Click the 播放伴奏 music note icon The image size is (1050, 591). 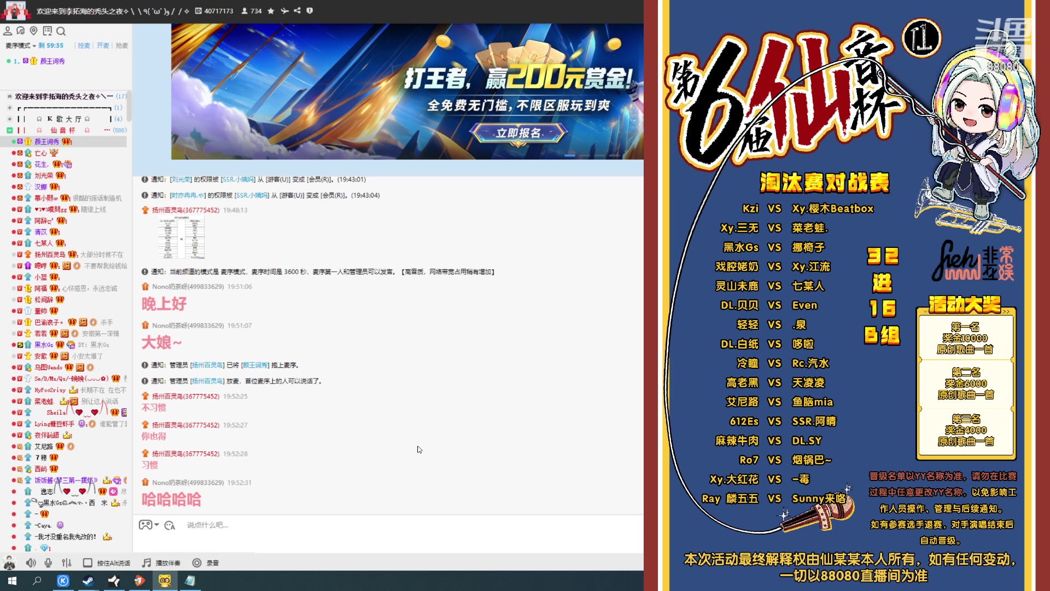pos(146,563)
